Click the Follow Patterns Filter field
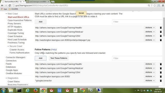 137,58
